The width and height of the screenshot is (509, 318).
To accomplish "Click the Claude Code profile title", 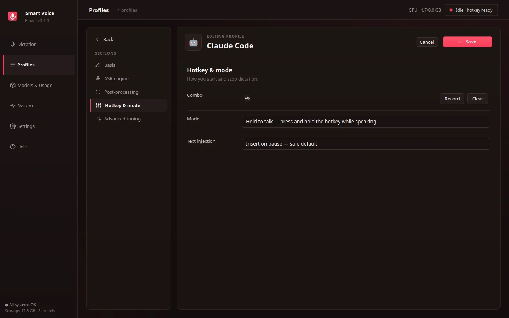I will pyautogui.click(x=230, y=46).
